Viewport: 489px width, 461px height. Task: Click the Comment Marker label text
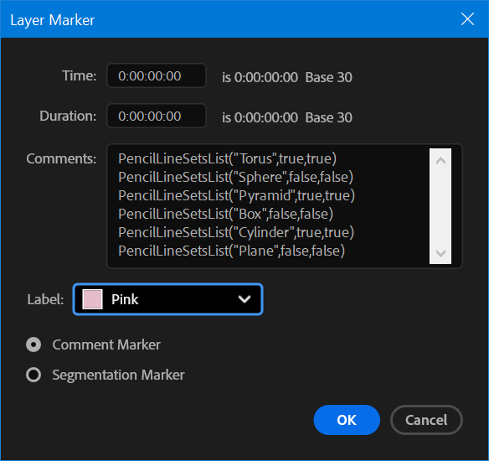click(x=106, y=344)
